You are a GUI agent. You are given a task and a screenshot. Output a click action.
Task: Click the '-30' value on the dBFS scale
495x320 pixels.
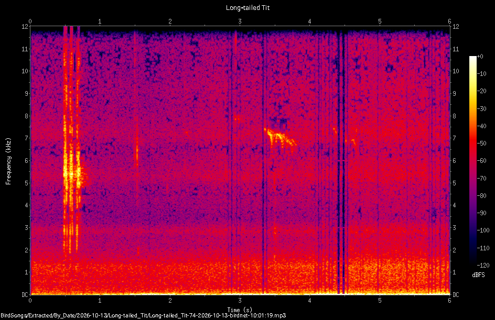coord(482,108)
